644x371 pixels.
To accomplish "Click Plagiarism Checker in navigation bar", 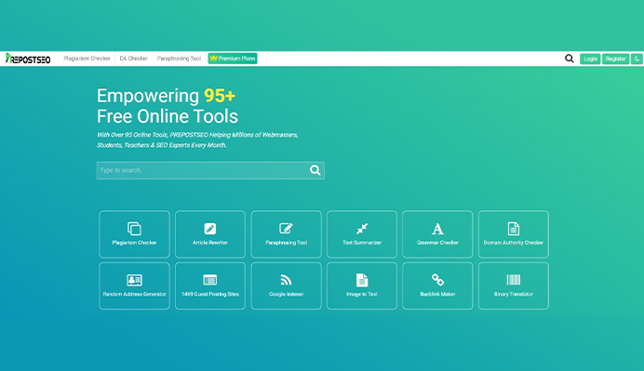I will point(87,59).
